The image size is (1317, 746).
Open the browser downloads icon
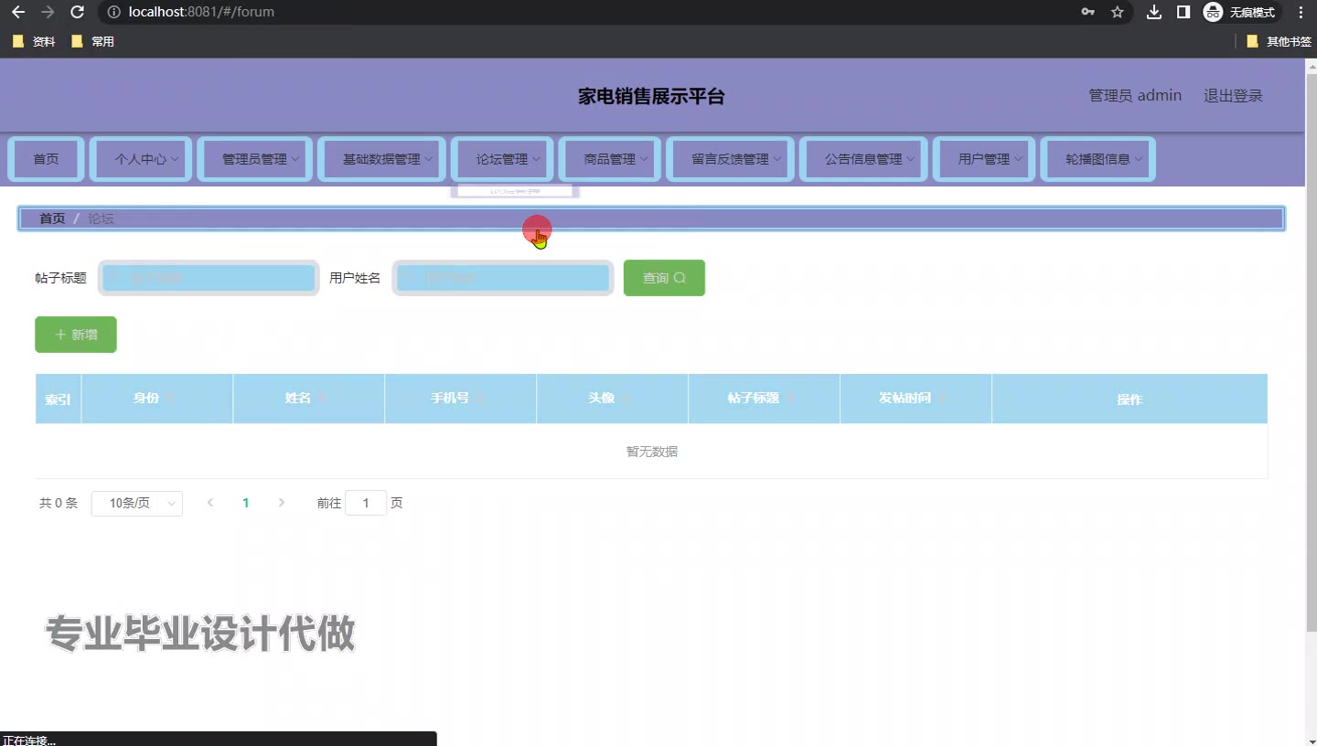tap(1154, 12)
